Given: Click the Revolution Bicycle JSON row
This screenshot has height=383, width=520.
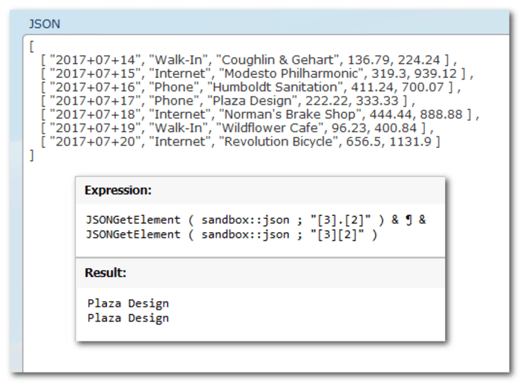Looking at the screenshot, I should tap(241, 142).
